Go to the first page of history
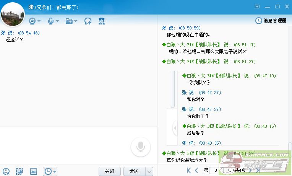The width and height of the screenshot is (292, 176). [189, 170]
